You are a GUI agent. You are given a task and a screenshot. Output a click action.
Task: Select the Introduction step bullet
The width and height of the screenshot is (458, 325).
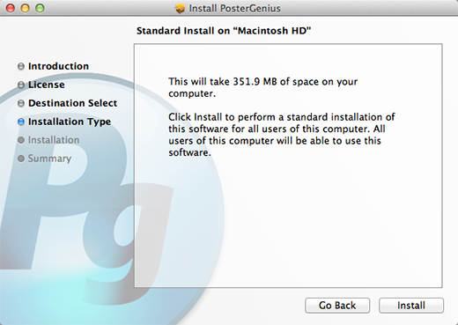pos(21,66)
